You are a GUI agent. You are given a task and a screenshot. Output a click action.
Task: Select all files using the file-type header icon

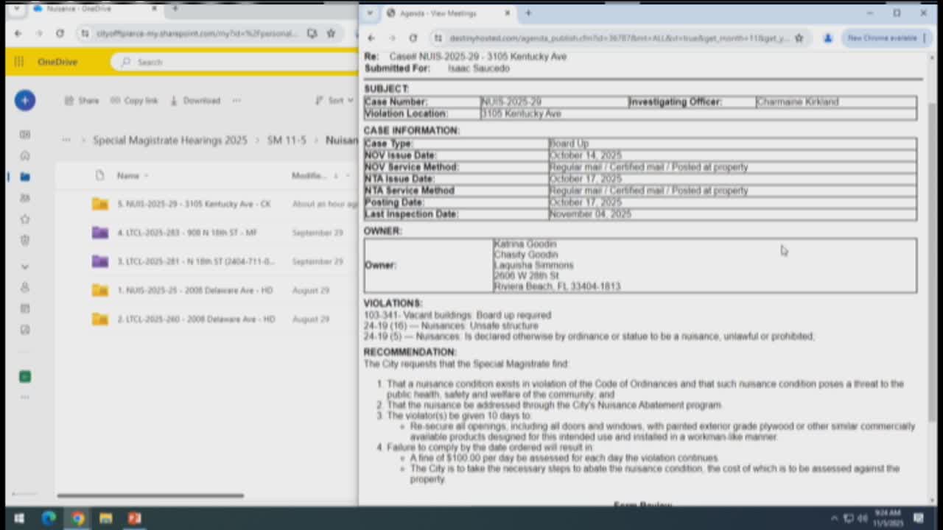click(x=99, y=175)
